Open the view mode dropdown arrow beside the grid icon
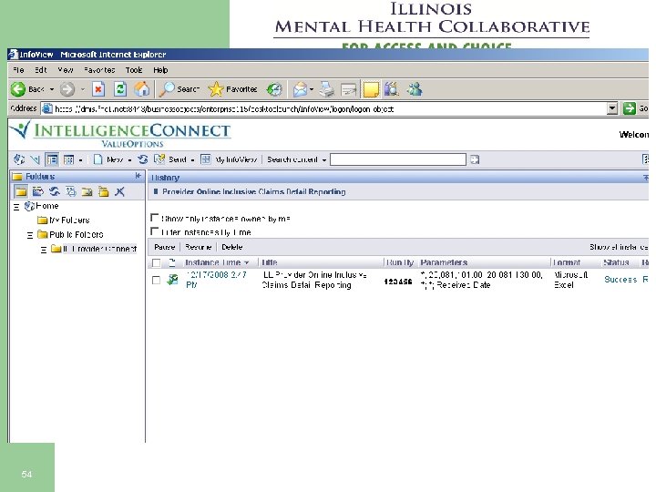The width and height of the screenshot is (656, 492). pyautogui.click(x=80, y=159)
